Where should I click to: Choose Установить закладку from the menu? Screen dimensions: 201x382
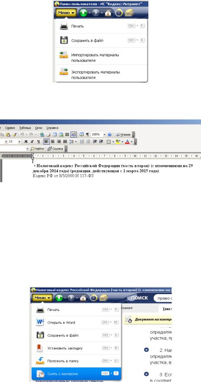pyautogui.click(x=76, y=348)
